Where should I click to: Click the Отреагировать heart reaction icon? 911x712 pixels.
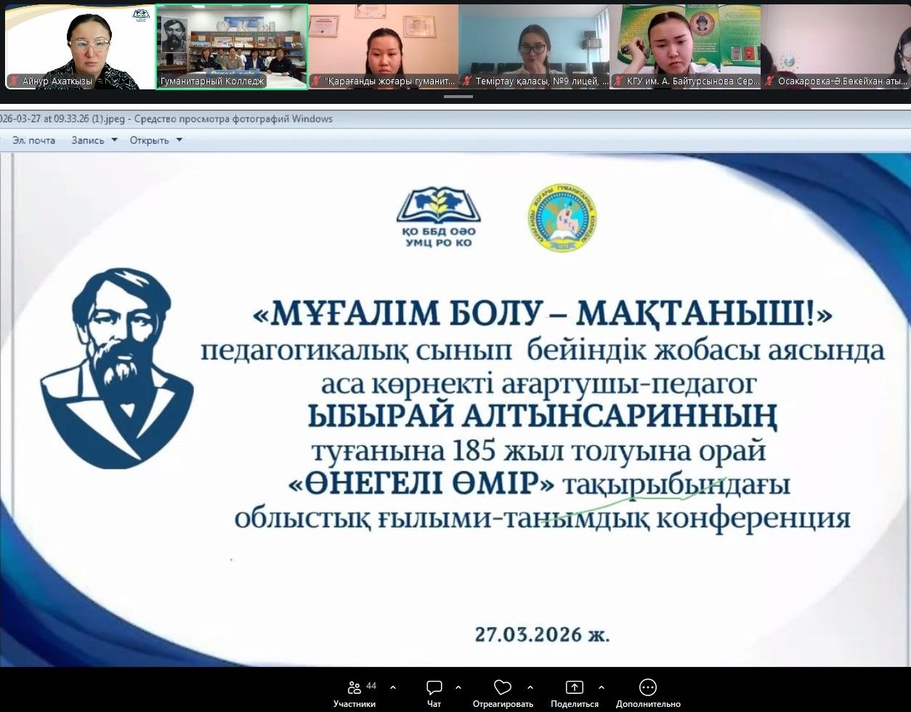tap(502, 688)
